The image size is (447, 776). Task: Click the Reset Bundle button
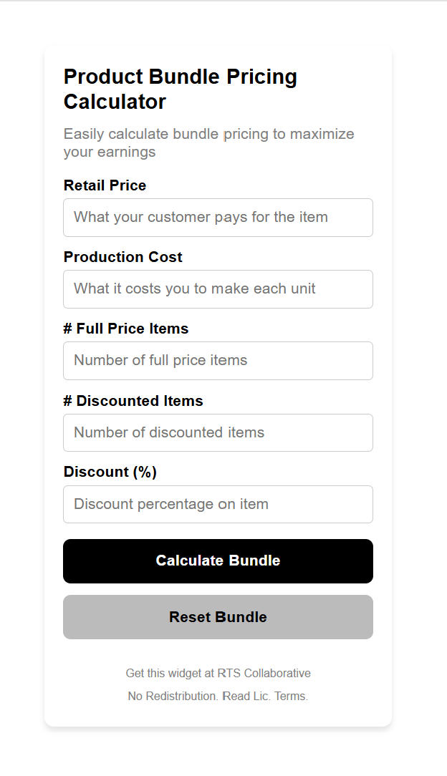click(218, 617)
